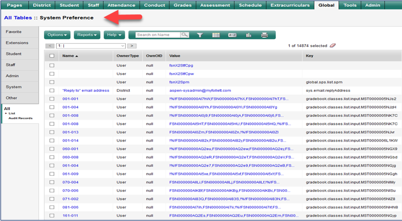This screenshot has width=402, height=221.
Task: Click the OwnerType column header
Action: click(x=127, y=56)
